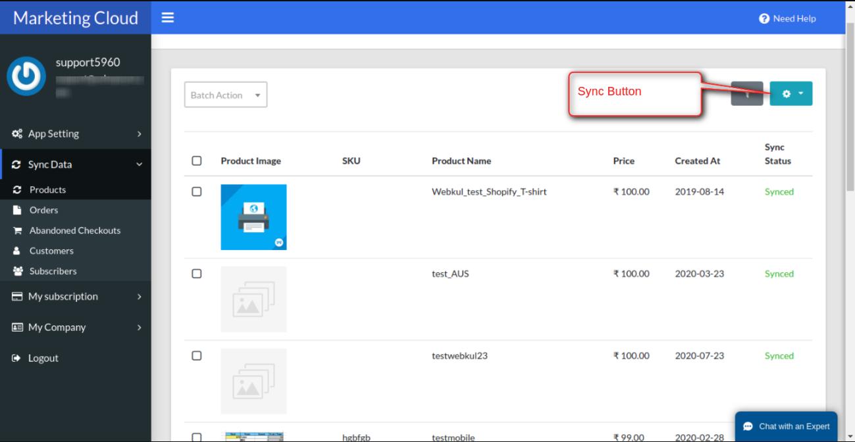Tick the select-all header checkbox
Viewport: 855px width, 442px height.
(196, 160)
